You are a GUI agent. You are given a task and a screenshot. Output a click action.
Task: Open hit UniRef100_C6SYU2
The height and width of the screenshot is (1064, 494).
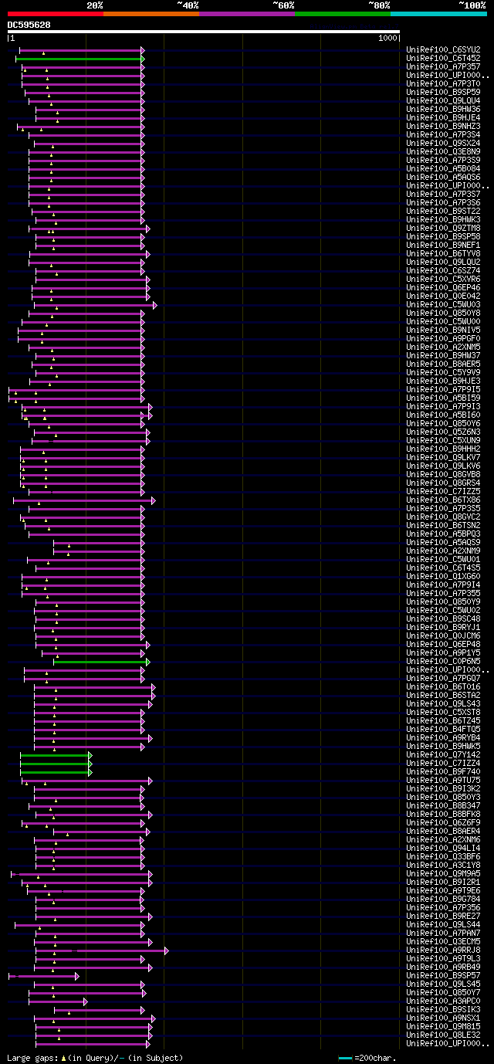pyautogui.click(x=443, y=49)
